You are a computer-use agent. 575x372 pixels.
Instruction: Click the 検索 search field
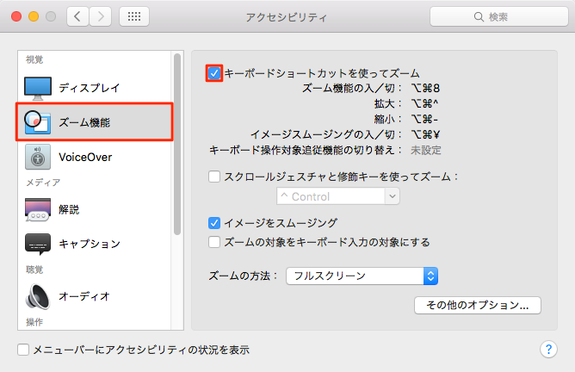[x=499, y=16]
